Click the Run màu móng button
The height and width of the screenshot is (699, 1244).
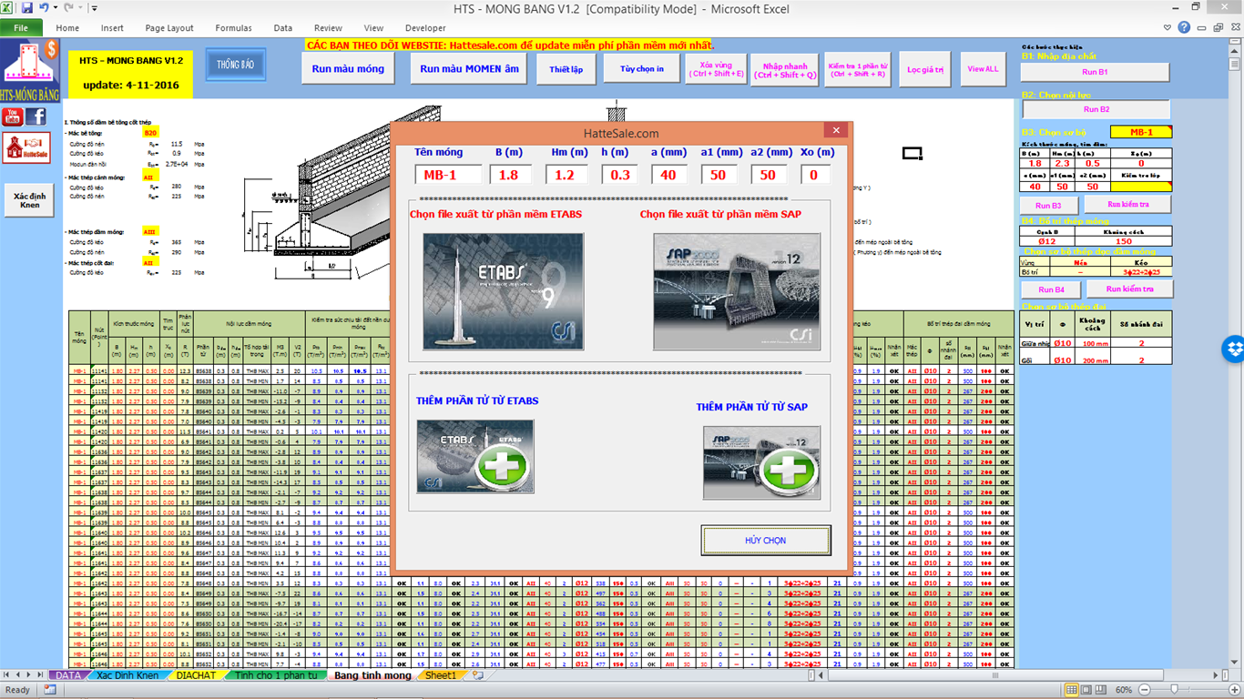click(x=348, y=68)
